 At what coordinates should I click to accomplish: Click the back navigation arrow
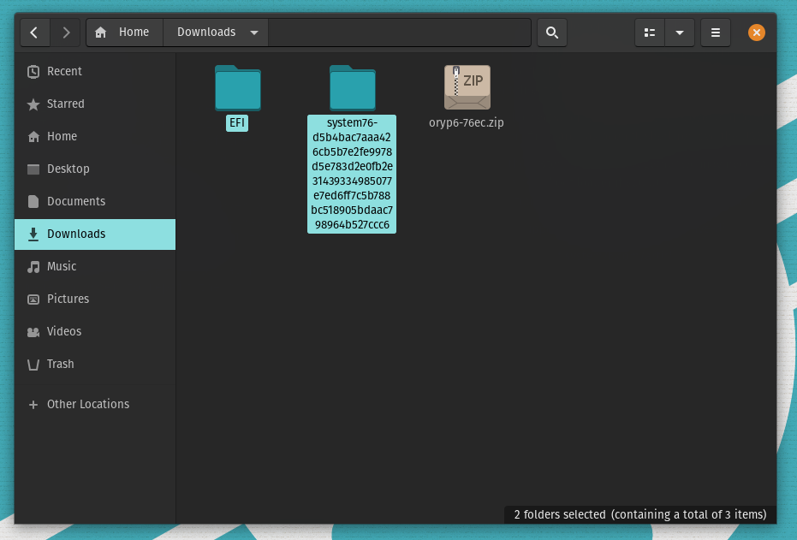[34, 33]
